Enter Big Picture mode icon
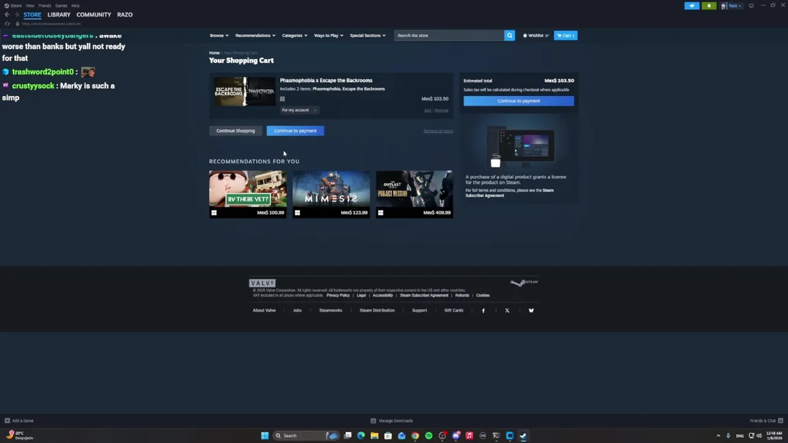 click(x=751, y=6)
